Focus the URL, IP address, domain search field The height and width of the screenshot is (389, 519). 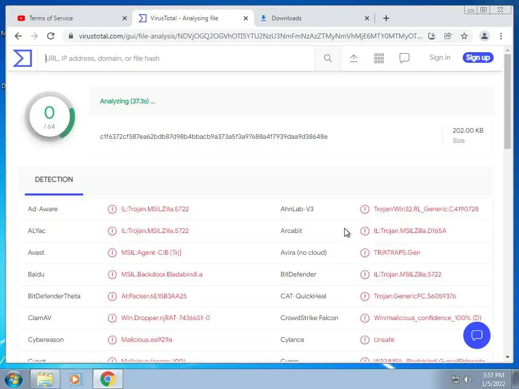click(176, 59)
